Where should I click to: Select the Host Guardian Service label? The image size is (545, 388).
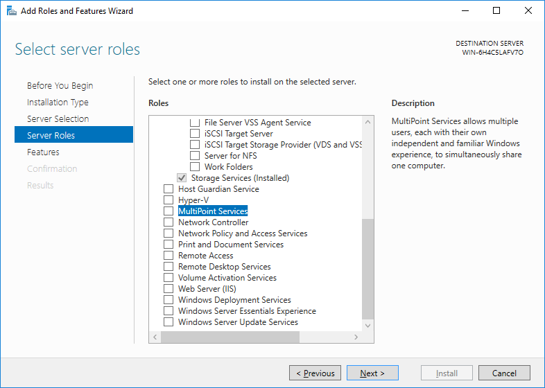(x=218, y=189)
